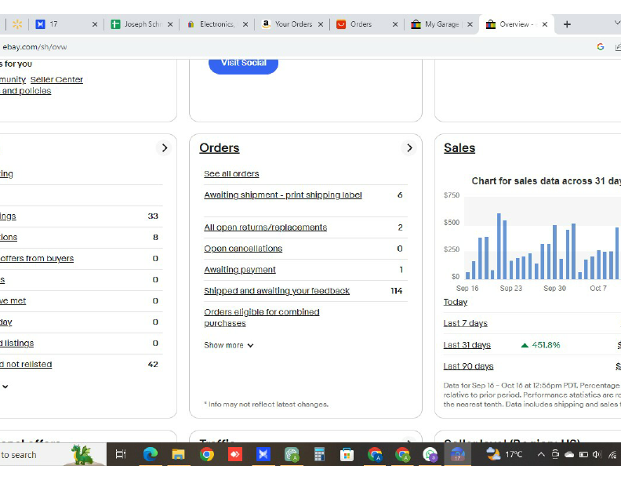Open the Awaiting payment link

tap(240, 270)
